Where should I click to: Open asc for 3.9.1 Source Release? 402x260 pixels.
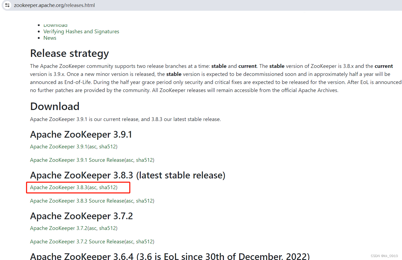point(130,160)
